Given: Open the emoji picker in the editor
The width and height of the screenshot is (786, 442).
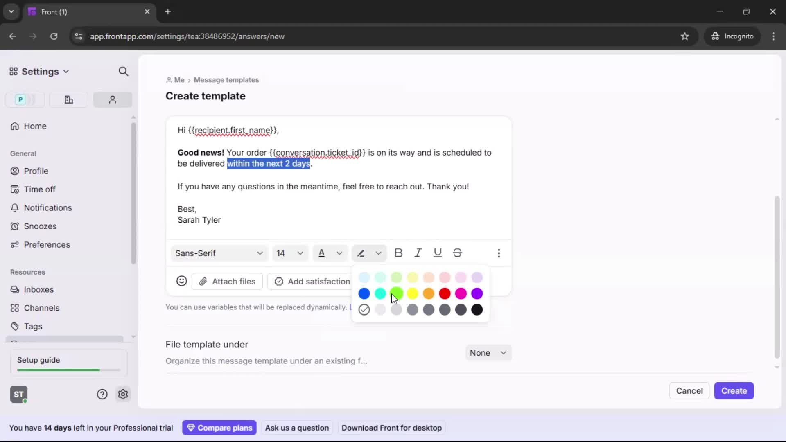Looking at the screenshot, I should pos(182,281).
